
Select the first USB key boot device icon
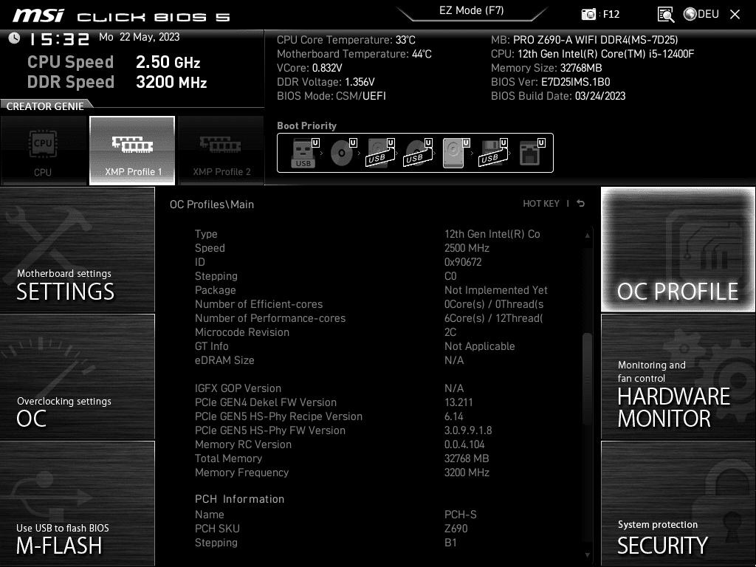click(x=304, y=153)
